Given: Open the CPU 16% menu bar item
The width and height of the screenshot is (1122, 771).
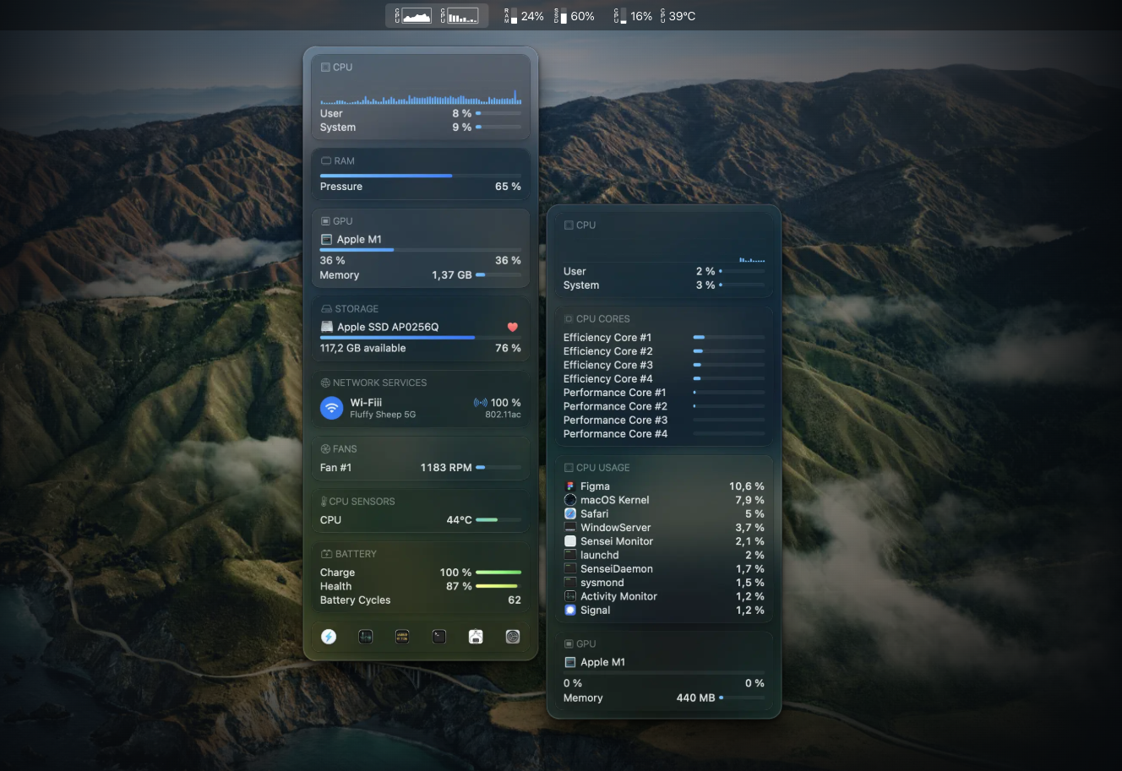Looking at the screenshot, I should tap(633, 16).
